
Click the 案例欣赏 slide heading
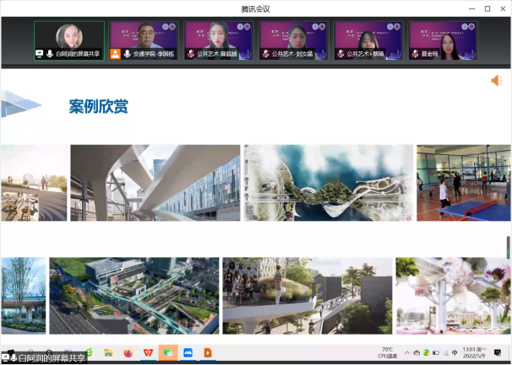click(104, 107)
